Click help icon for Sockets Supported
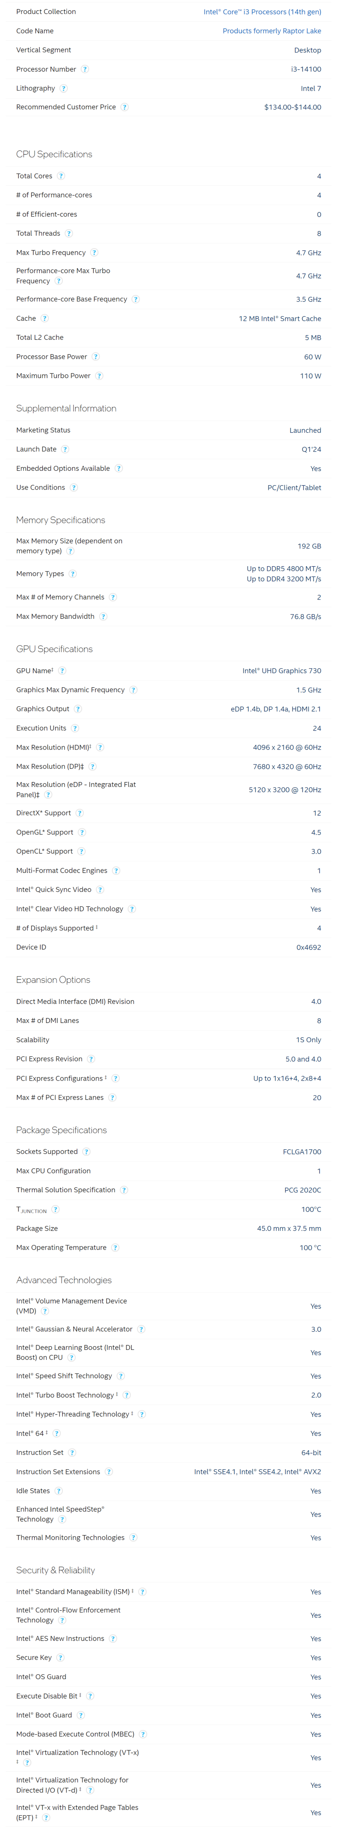The image size is (337, 1831). coord(86,1152)
